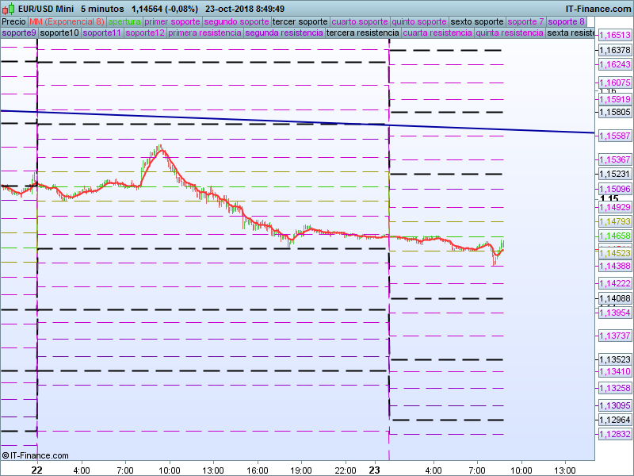
Task: Select the Precio indicator label
Action: [13, 21]
